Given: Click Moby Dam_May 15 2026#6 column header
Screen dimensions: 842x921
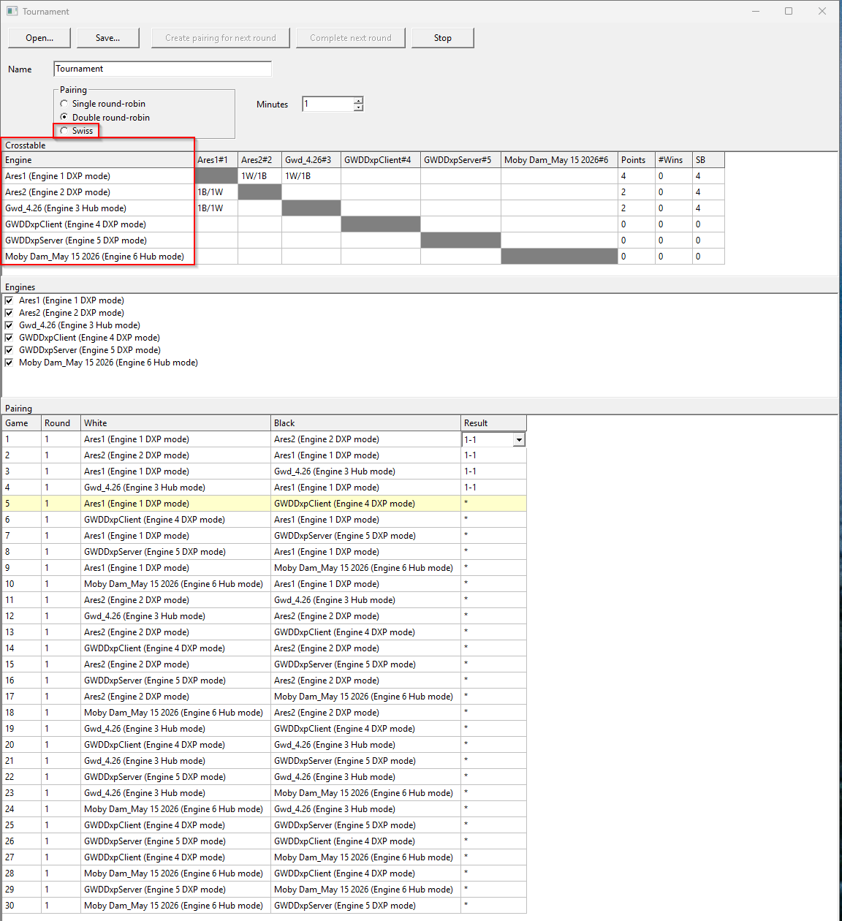Looking at the screenshot, I should tap(559, 160).
